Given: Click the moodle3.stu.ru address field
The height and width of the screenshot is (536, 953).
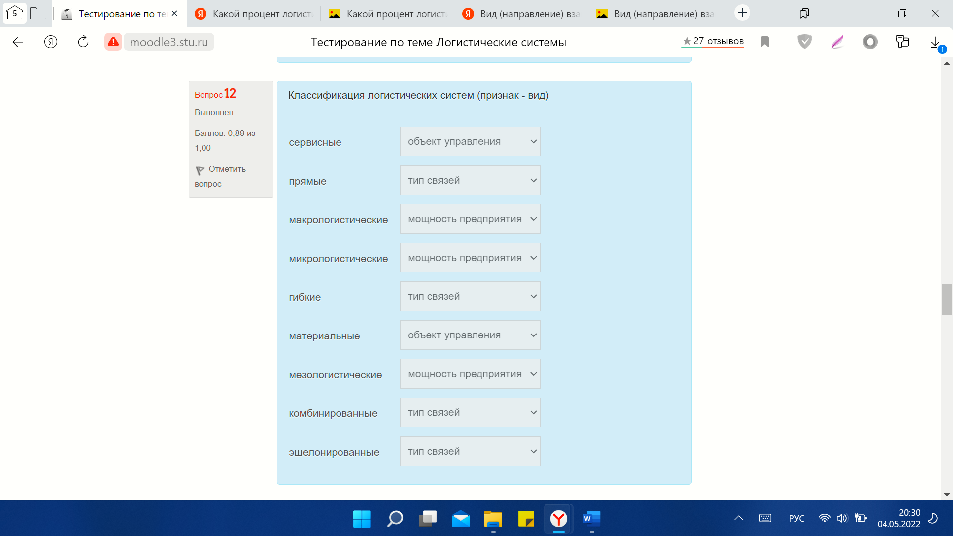Looking at the screenshot, I should point(169,42).
